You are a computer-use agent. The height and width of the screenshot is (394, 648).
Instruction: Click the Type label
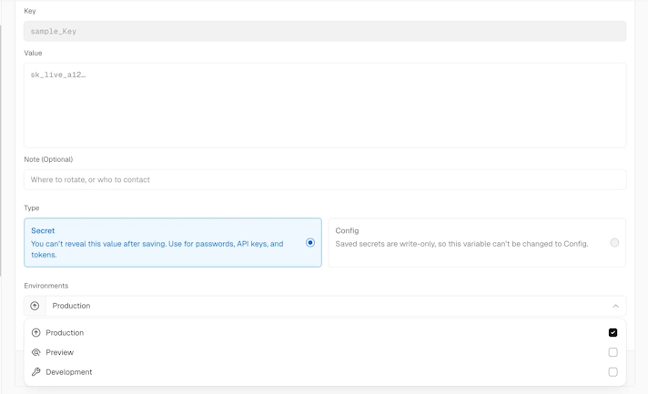point(32,207)
